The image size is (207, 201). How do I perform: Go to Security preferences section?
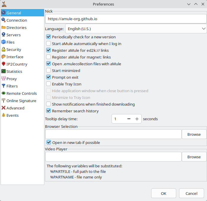point(22,50)
